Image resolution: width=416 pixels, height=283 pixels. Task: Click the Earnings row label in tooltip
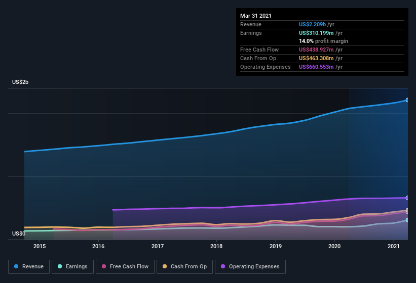[x=251, y=33]
